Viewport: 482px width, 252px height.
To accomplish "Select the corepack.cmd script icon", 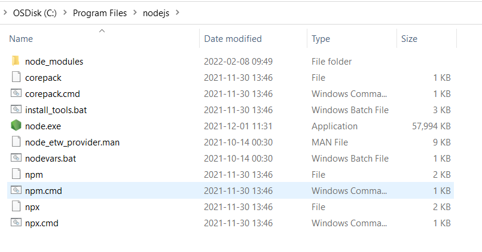I will [x=16, y=93].
